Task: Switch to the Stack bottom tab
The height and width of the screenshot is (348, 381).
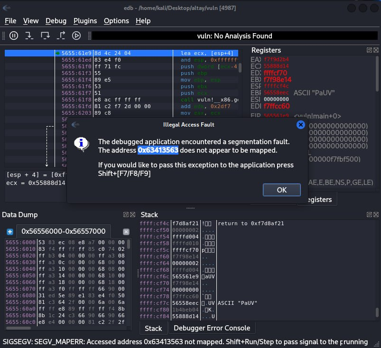Action: (x=153, y=329)
